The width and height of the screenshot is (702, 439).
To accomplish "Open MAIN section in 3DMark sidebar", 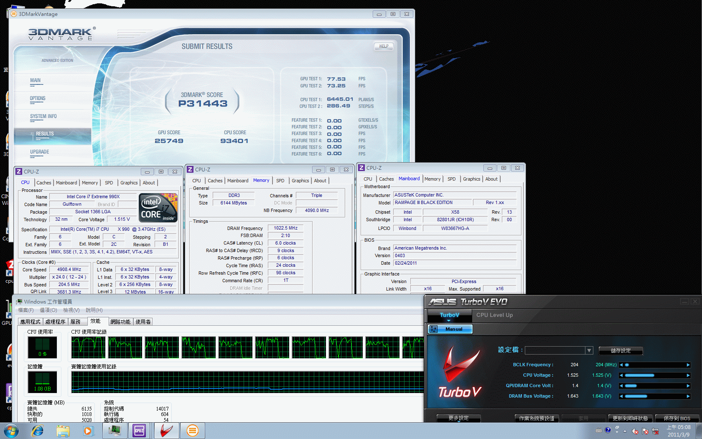I will coord(36,80).
